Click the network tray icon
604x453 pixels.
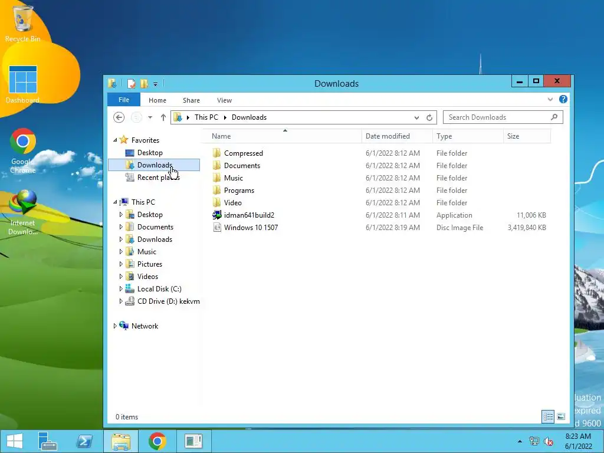click(x=534, y=441)
